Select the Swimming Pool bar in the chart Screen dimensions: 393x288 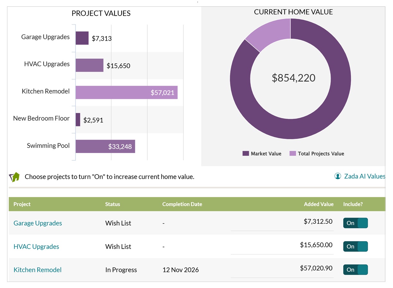click(105, 146)
